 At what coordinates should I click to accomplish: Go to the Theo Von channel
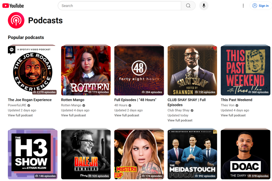pos(228,105)
